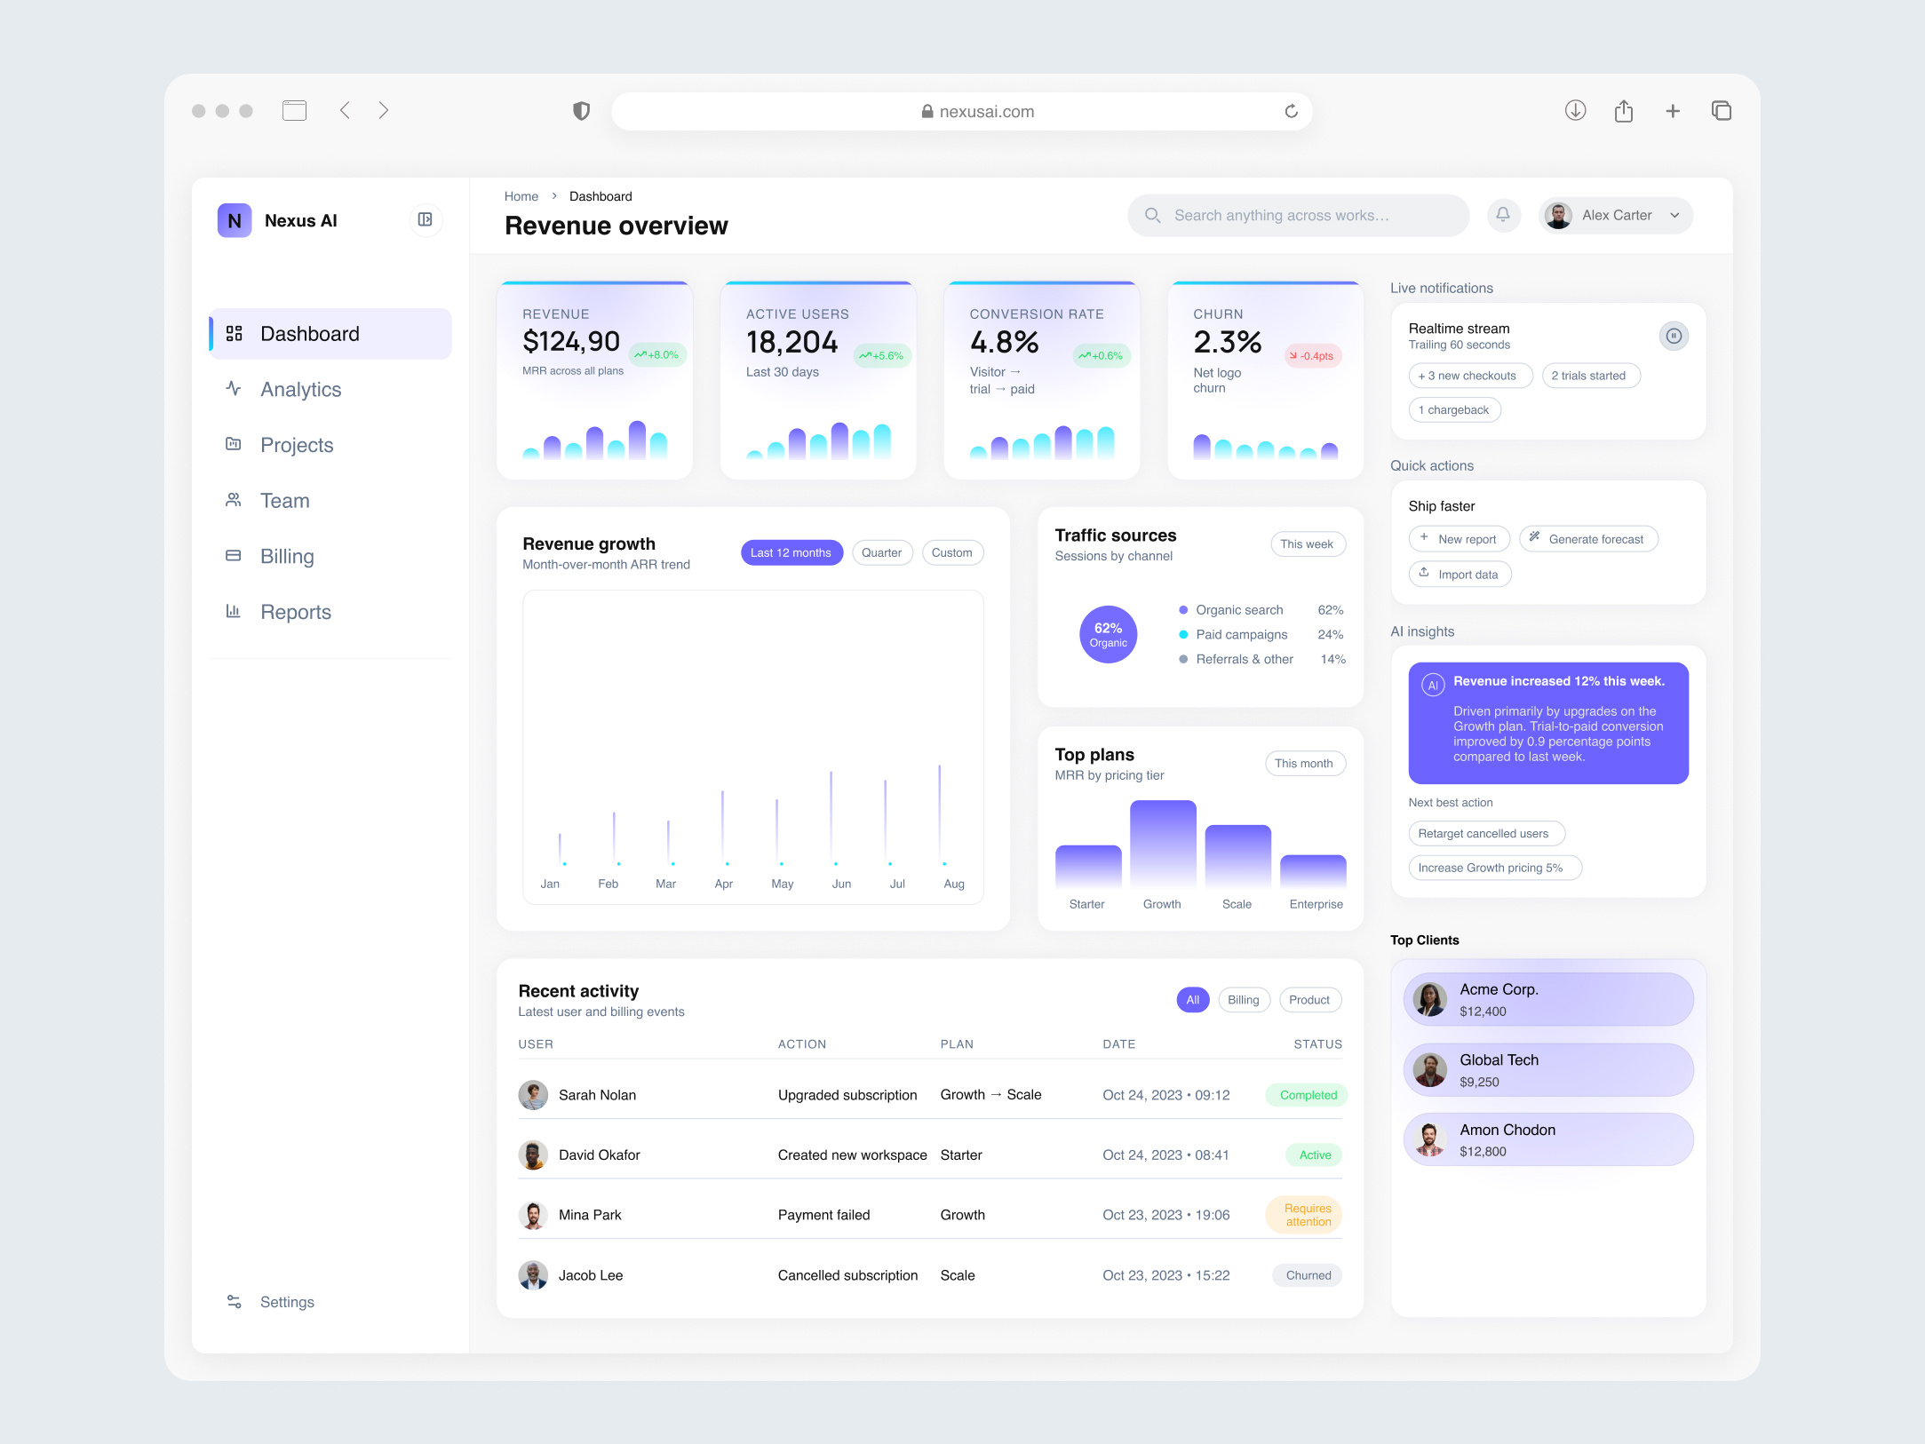Collapse the sidebar using the panel icon

coord(426,220)
